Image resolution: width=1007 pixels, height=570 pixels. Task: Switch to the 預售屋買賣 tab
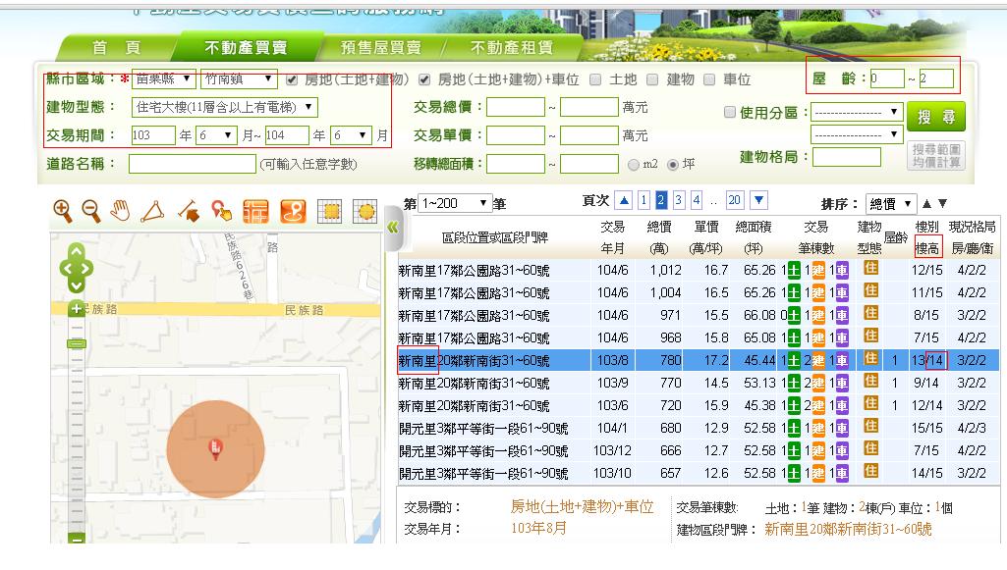pyautogui.click(x=381, y=47)
